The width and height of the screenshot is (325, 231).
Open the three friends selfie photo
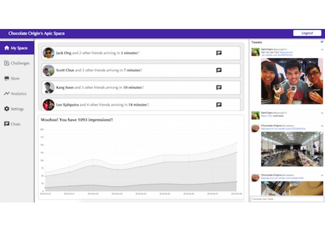292,81
